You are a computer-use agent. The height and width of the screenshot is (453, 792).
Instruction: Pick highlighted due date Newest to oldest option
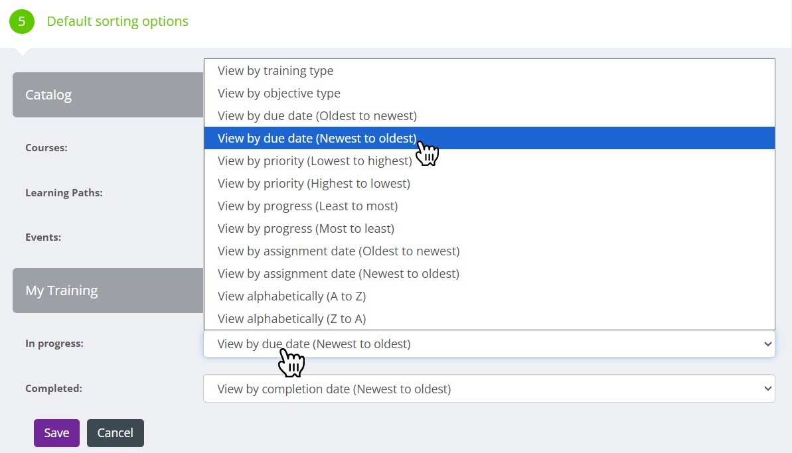tap(317, 139)
